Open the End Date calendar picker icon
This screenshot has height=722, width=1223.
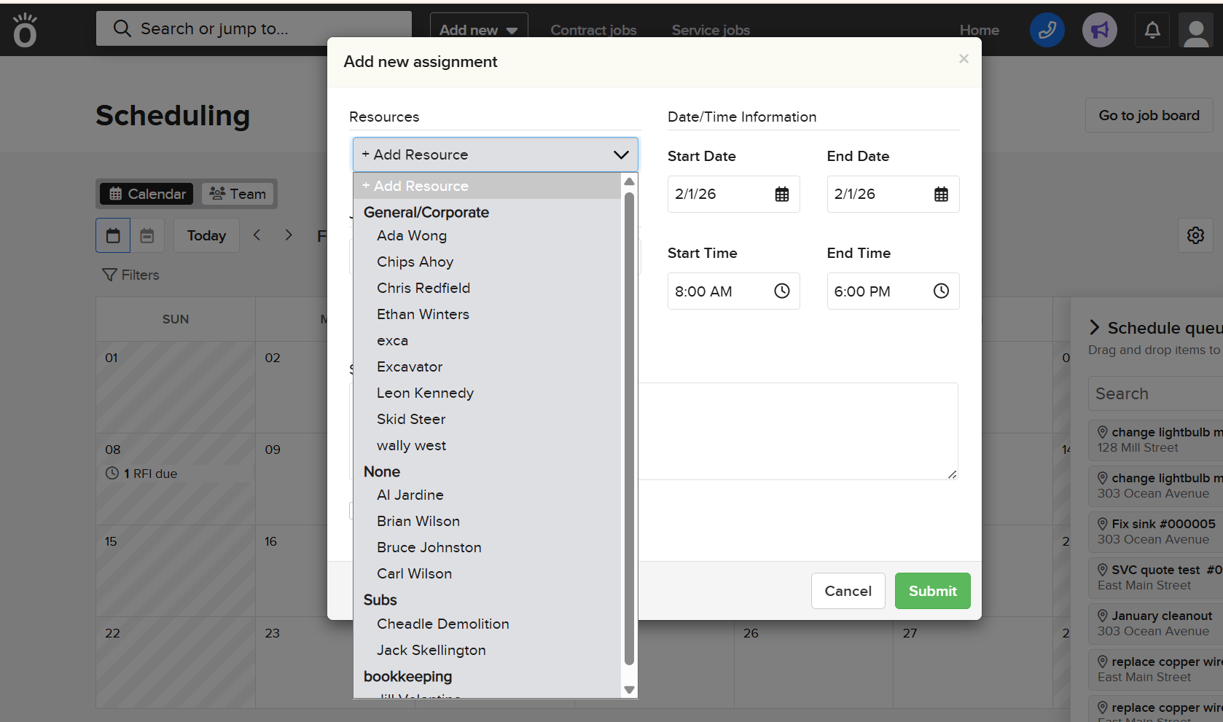(941, 195)
